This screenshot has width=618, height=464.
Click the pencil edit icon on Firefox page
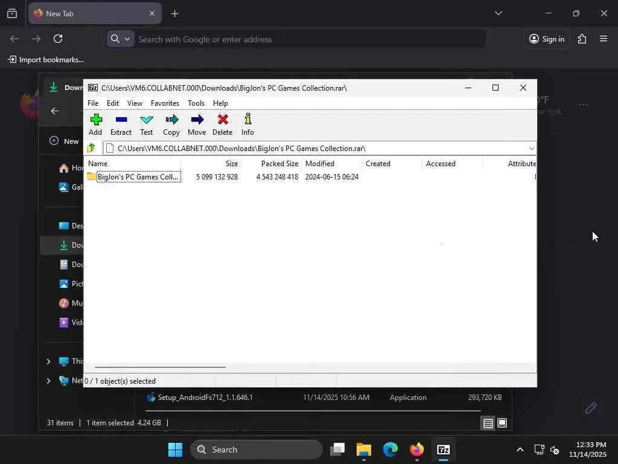pyautogui.click(x=590, y=408)
